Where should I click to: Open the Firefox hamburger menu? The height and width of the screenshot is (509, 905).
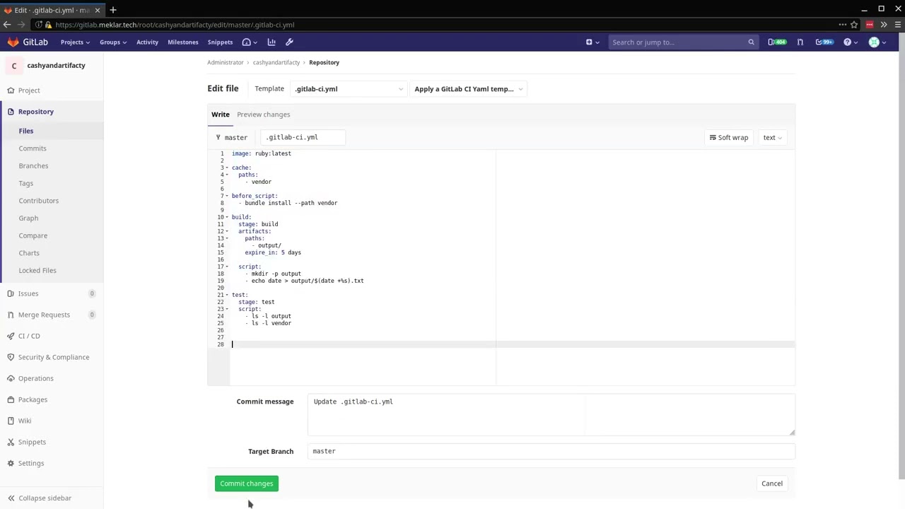(x=897, y=25)
